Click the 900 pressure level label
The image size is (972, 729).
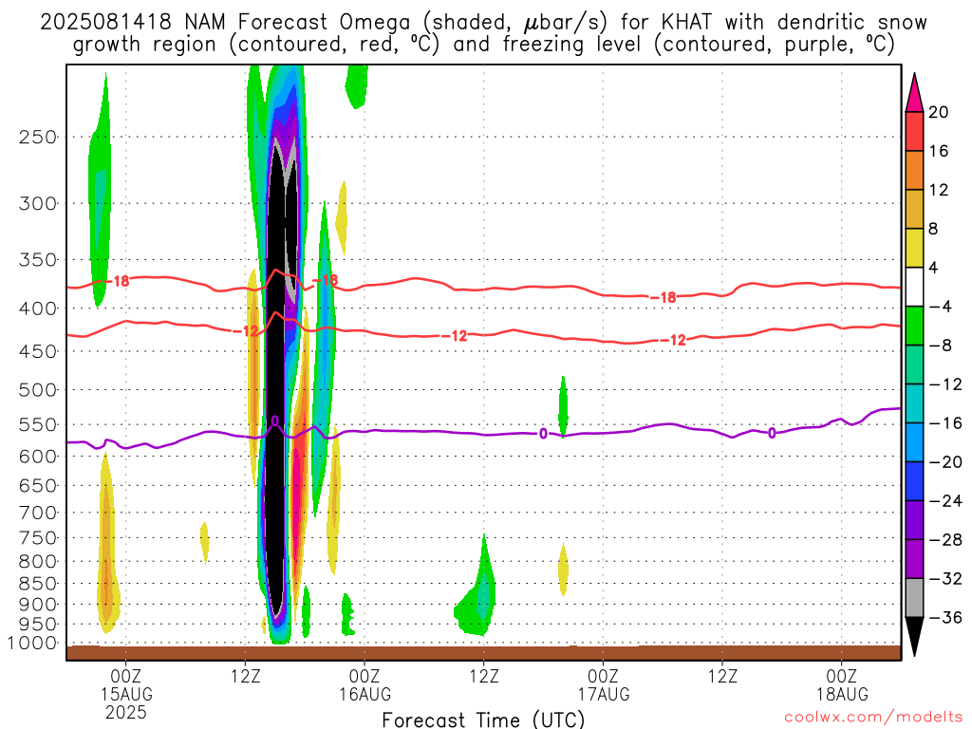38,605
